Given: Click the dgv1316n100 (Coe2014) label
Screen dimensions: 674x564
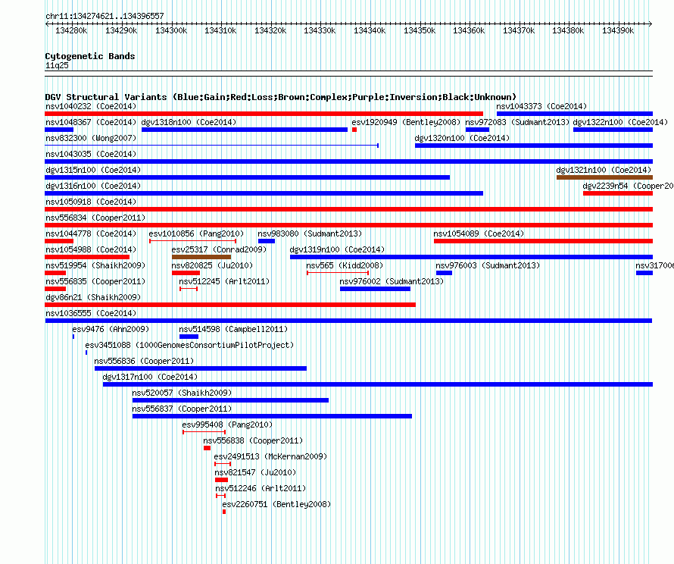Looking at the screenshot, I should click(93, 186).
